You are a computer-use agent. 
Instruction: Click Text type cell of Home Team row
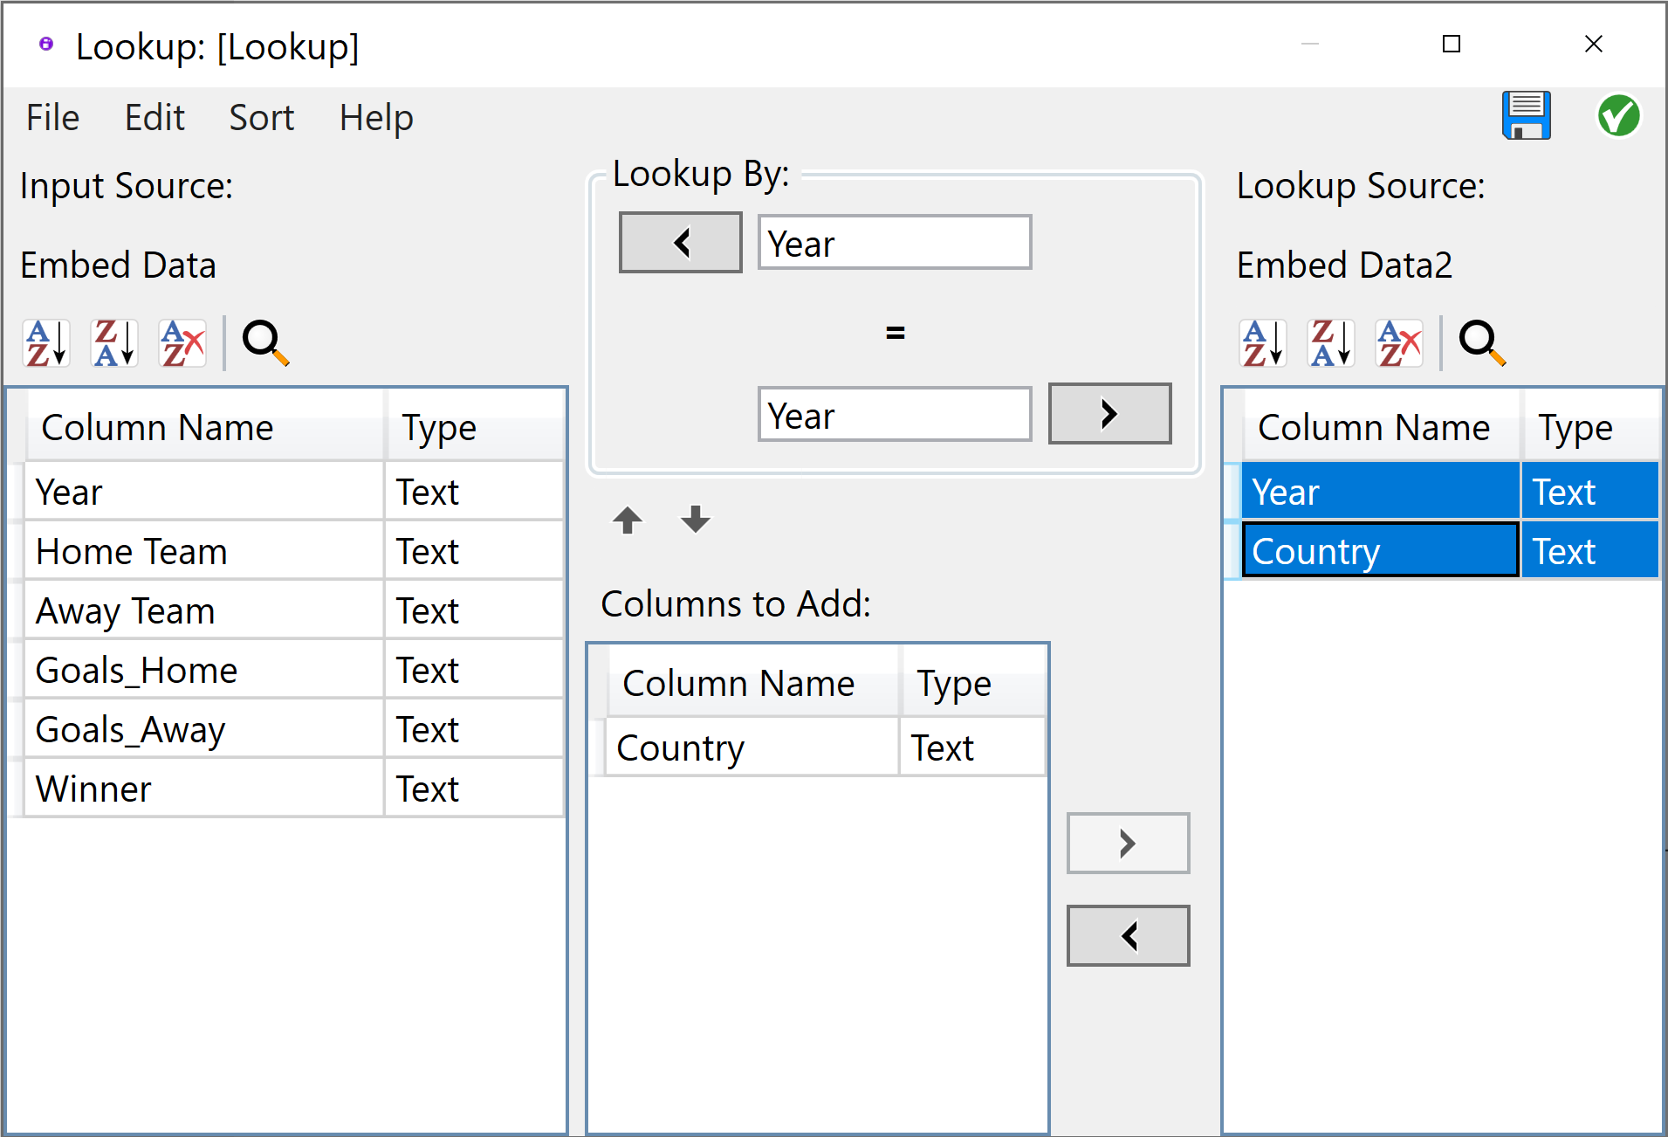[x=474, y=551]
